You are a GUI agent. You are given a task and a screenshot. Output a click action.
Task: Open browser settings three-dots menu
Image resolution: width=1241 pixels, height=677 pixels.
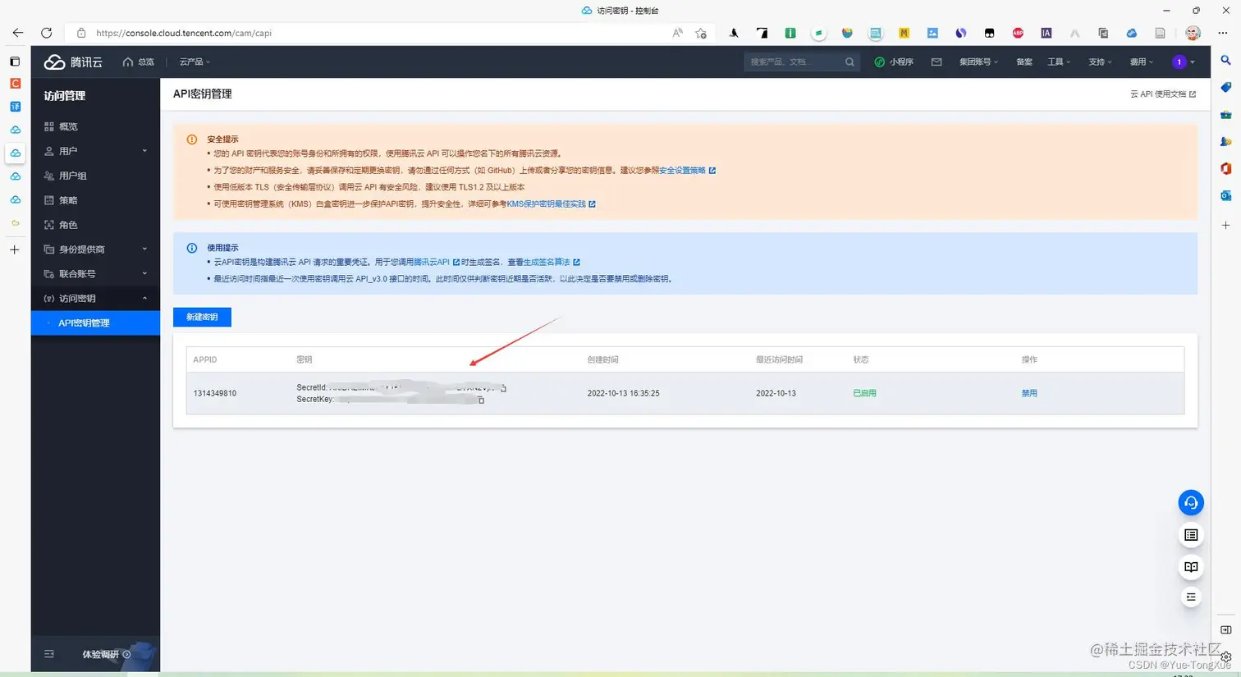click(1223, 33)
